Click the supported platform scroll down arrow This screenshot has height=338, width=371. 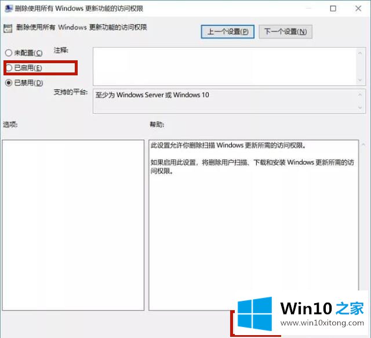tap(360, 108)
